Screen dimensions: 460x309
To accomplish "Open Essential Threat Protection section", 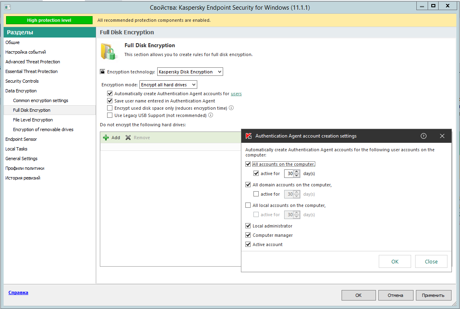I will point(32,71).
